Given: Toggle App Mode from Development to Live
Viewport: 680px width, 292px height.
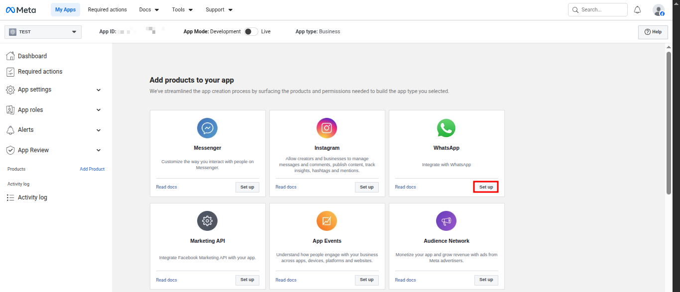Looking at the screenshot, I should click(251, 31).
